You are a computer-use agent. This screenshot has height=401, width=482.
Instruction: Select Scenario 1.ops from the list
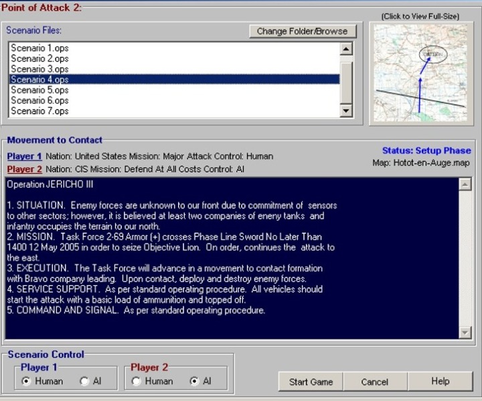tap(40, 49)
